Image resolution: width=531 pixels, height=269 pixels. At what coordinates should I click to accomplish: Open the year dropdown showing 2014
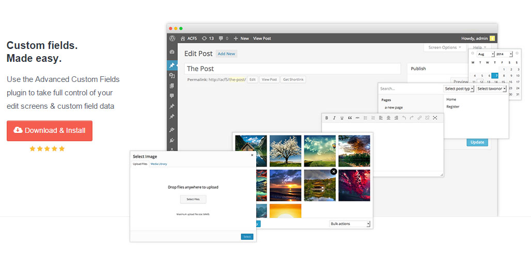tap(504, 54)
